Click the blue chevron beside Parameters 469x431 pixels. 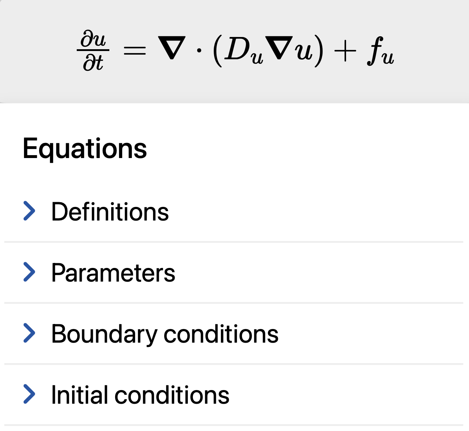click(29, 272)
